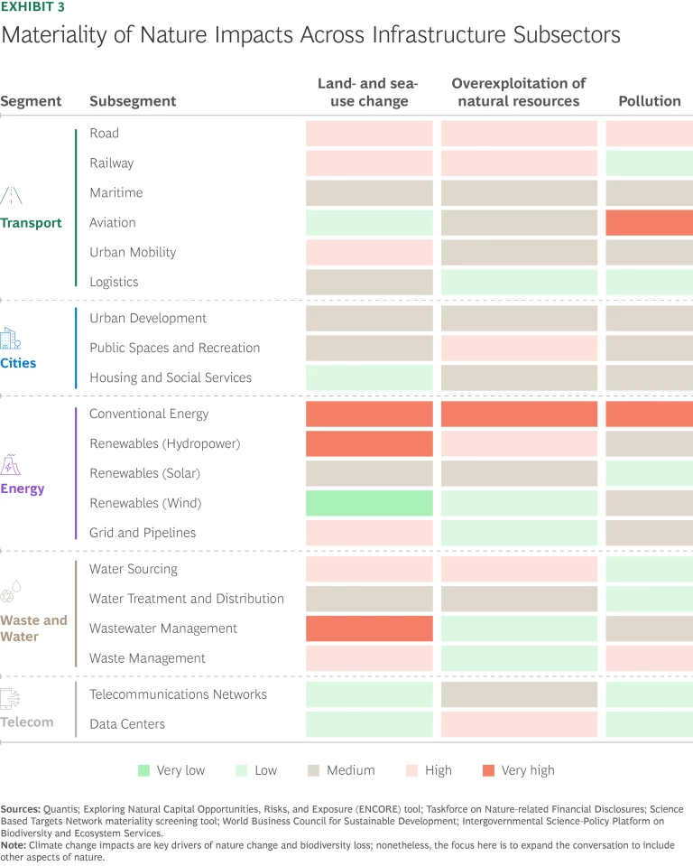Viewport: 693px width, 866px height.
Task: Select the Pollution column header
Action: (x=649, y=101)
